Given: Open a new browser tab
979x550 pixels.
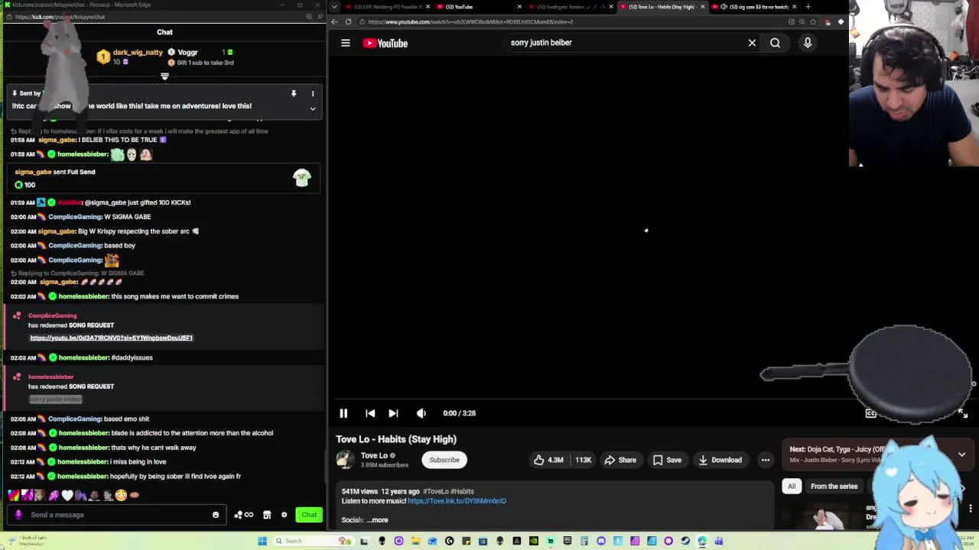Looking at the screenshot, I should 808,7.
